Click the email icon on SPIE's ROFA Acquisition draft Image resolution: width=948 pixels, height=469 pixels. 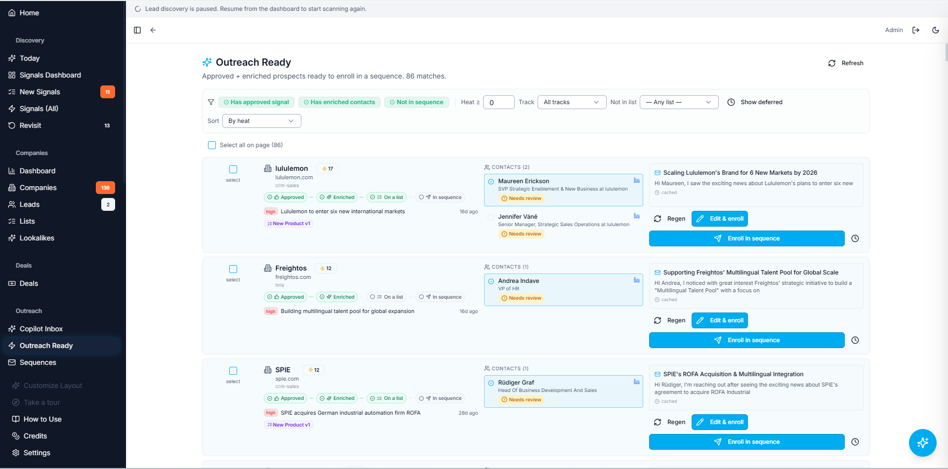coord(658,374)
